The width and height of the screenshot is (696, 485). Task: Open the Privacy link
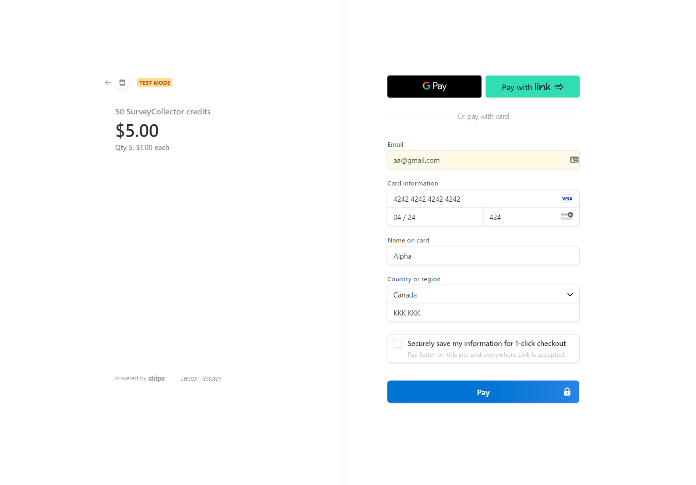point(212,378)
